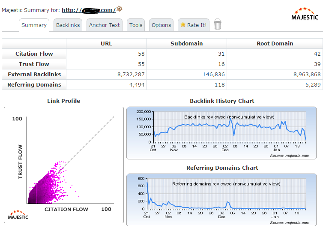Viewport: 323px width, 228px height.
Task: Click the Majestic logo in Link Profile chart
Action: coord(18,215)
